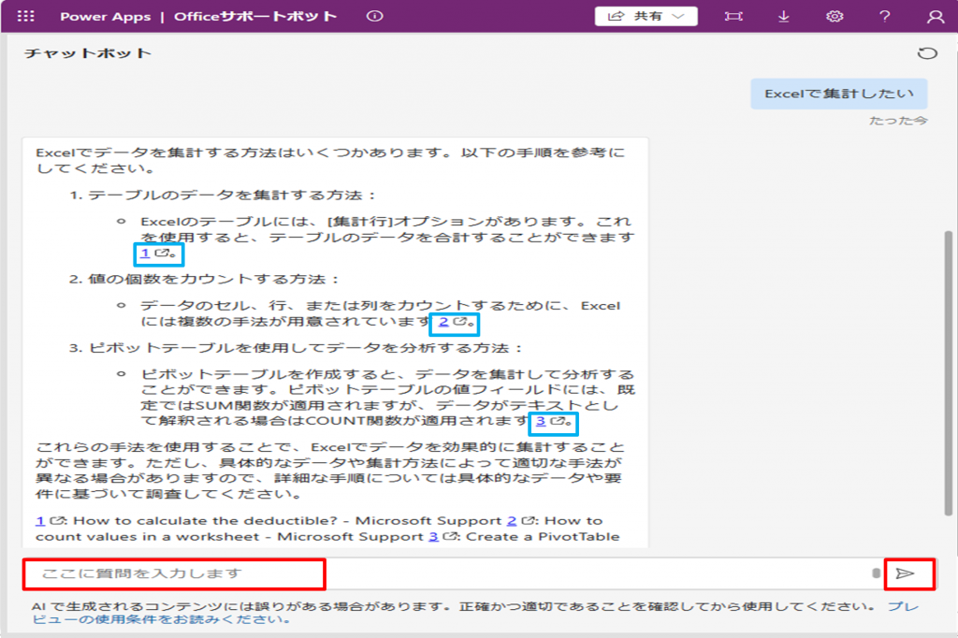Open reference 3 before 'Create a PivotTable'
The height and width of the screenshot is (638, 958).
434,537
